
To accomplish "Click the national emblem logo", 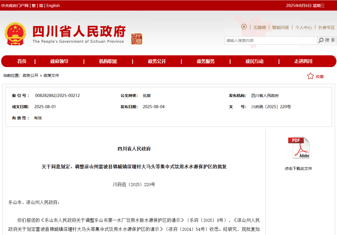I will pyautogui.click(x=16, y=34).
